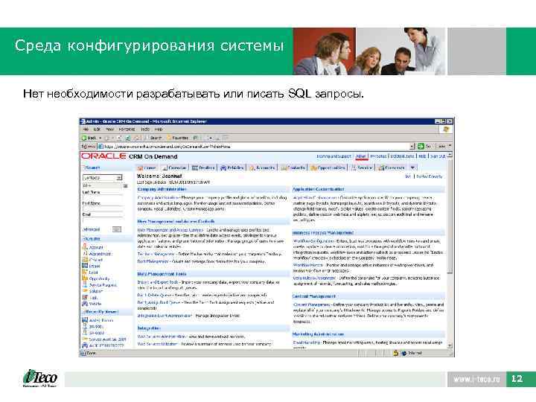Open the Search record type dropdown
536x402 pixels.
102,178
